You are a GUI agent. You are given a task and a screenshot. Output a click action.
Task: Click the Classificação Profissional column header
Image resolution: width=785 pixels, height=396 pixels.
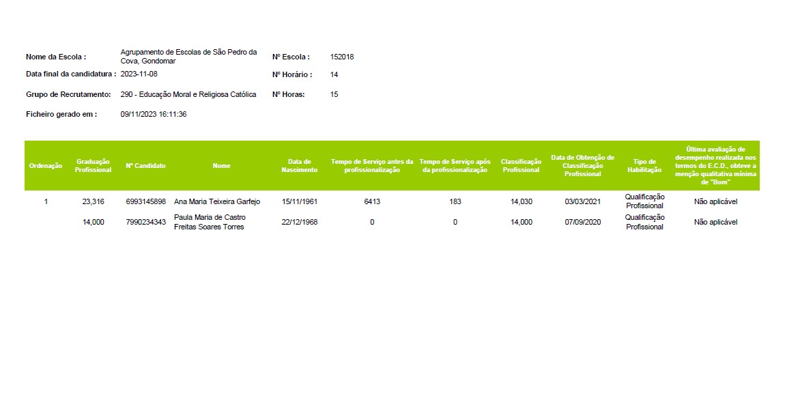pos(521,166)
